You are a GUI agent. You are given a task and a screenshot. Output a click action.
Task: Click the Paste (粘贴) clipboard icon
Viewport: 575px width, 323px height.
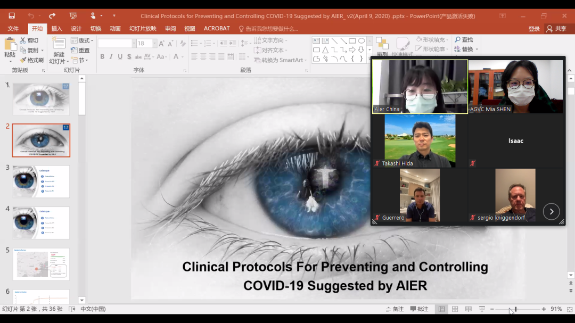(10, 45)
